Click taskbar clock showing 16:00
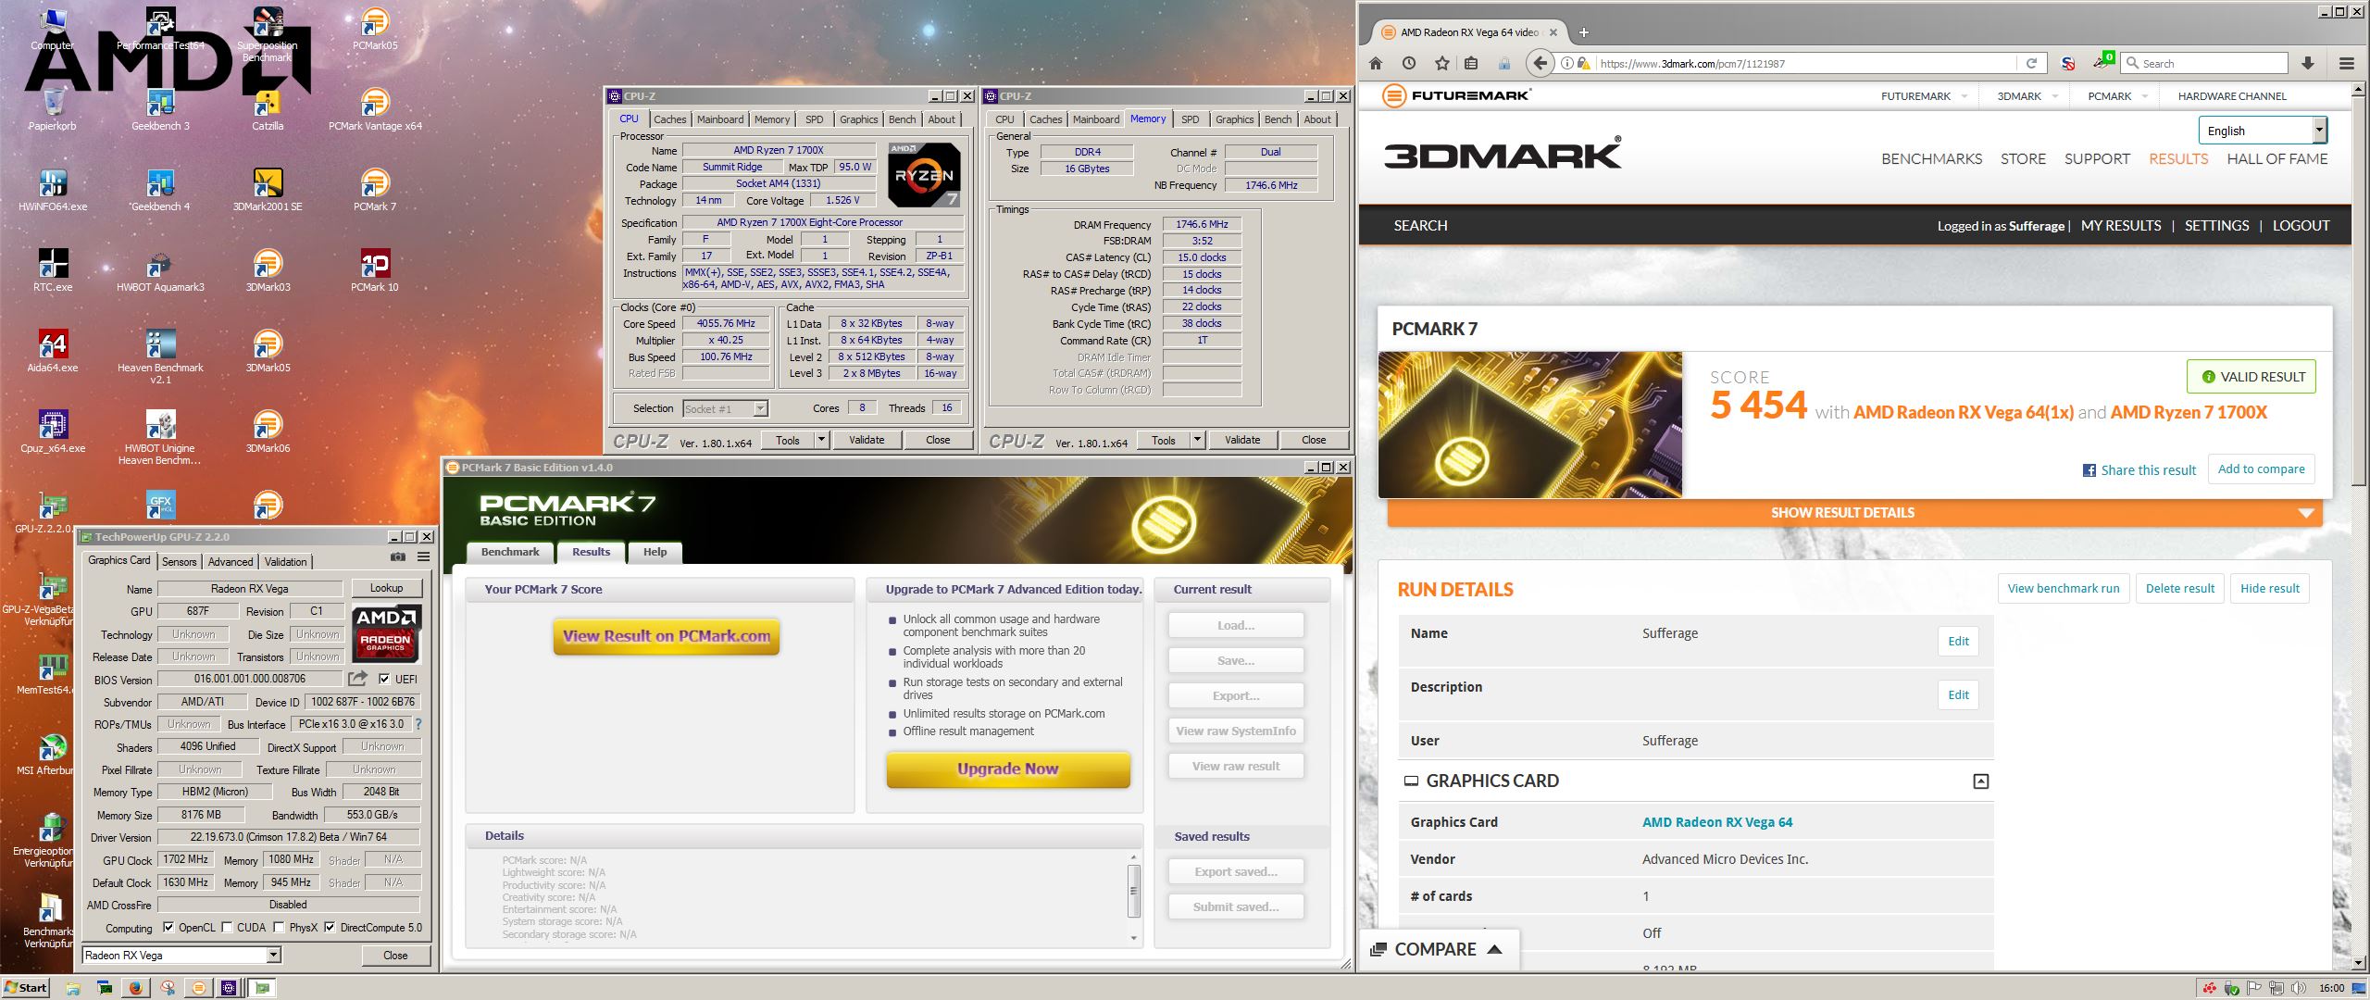 (x=2331, y=988)
